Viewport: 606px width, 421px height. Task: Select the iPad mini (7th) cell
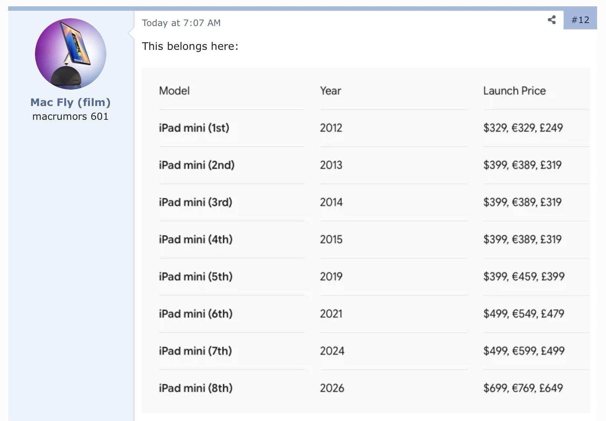(196, 351)
